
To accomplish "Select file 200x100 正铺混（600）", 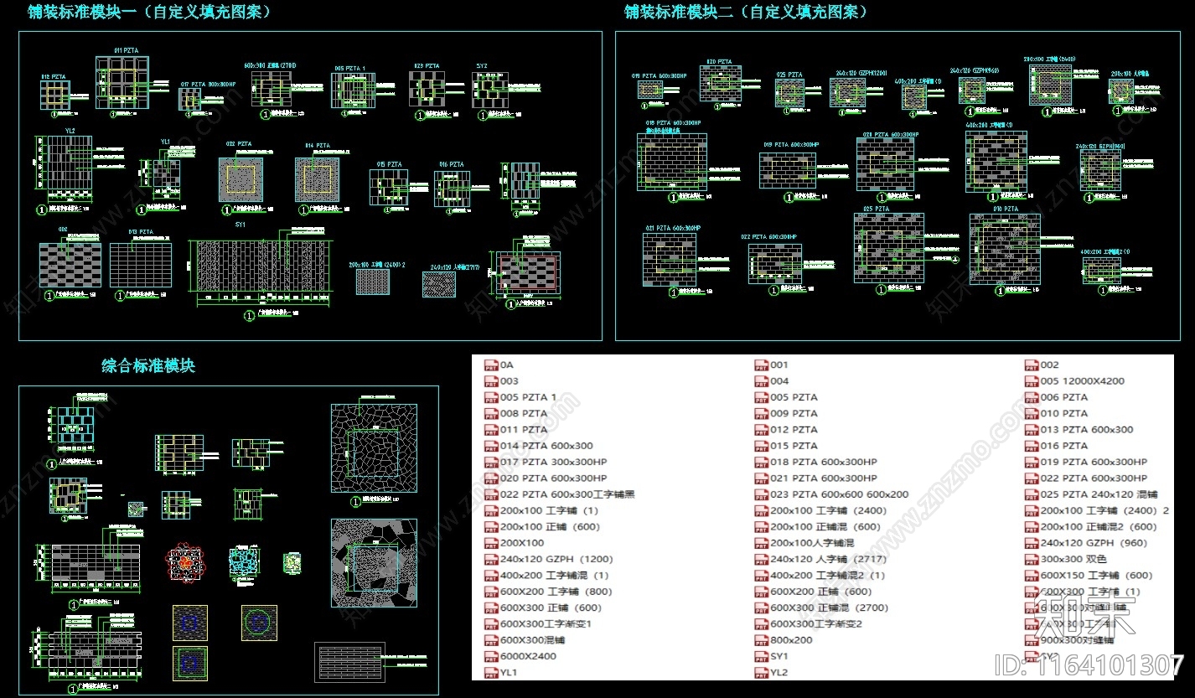I will (818, 527).
